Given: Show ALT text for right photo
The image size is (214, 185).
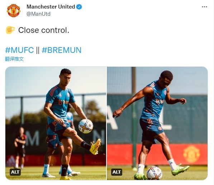Looking at the screenshot, I should click(116, 172).
